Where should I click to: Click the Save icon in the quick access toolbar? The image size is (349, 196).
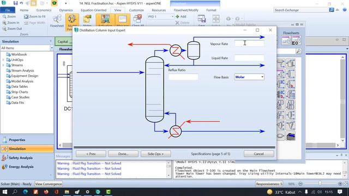tap(15, 3)
